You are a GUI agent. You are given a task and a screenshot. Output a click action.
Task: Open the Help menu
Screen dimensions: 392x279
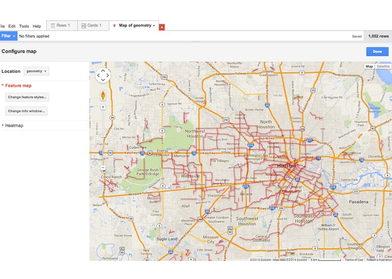[x=37, y=26]
